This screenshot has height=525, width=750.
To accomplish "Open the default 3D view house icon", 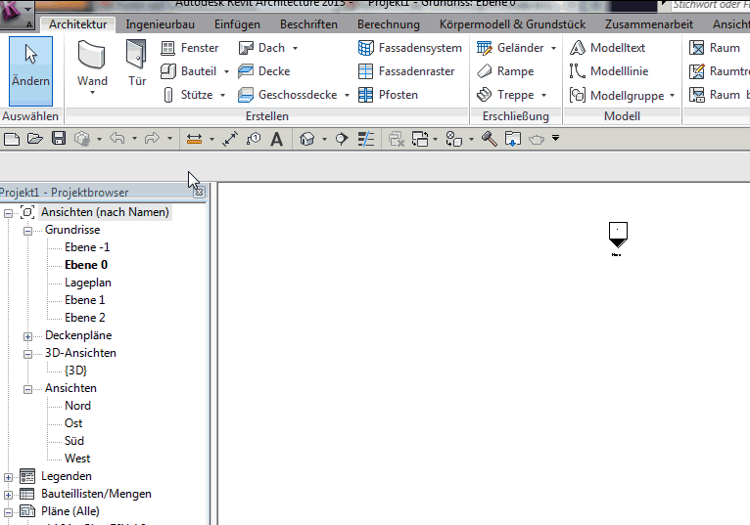I will coord(307,139).
